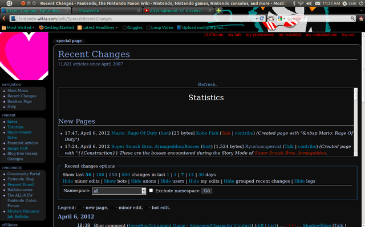This screenshot has height=227, width=365.
Task: Open the Most Visited bookmarks dropdown
Action: (x=18, y=28)
